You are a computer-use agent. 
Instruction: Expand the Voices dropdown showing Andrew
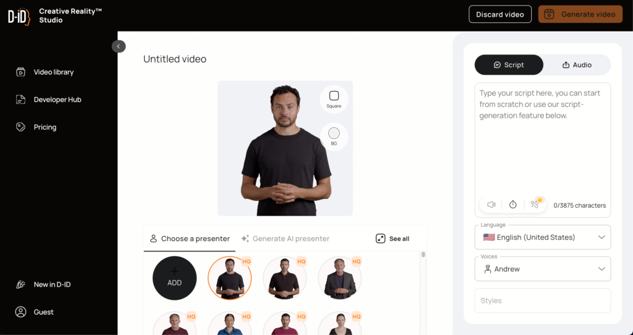(543, 269)
